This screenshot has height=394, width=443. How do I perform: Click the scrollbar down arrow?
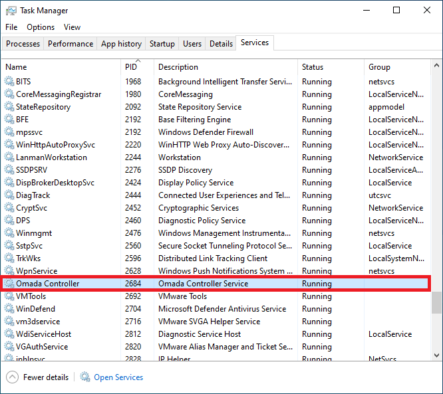click(436, 355)
